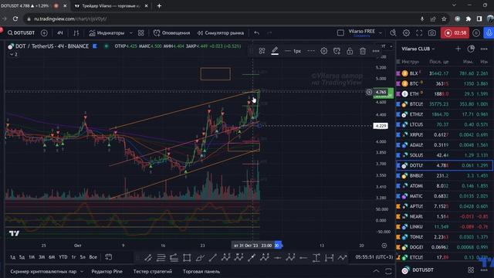Select the MATIC row in the watchlist
The height and width of the screenshot is (278, 494).
445,196
